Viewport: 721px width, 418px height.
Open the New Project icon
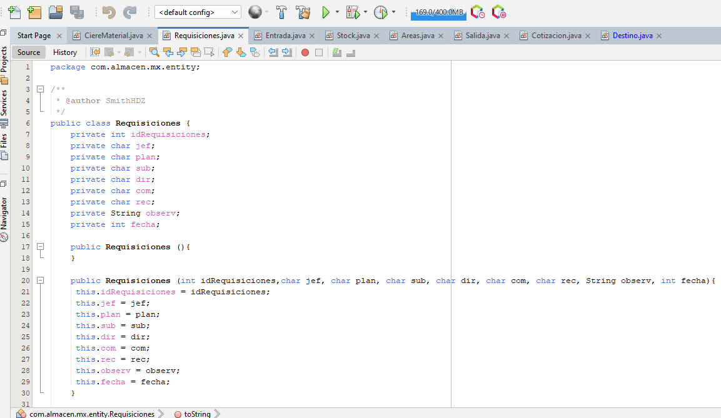34,12
